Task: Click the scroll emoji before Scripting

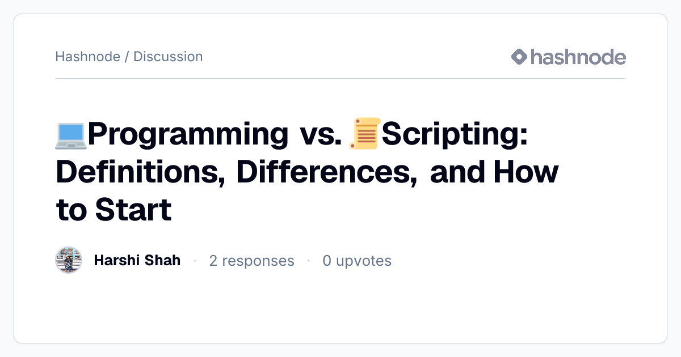Action: [365, 134]
